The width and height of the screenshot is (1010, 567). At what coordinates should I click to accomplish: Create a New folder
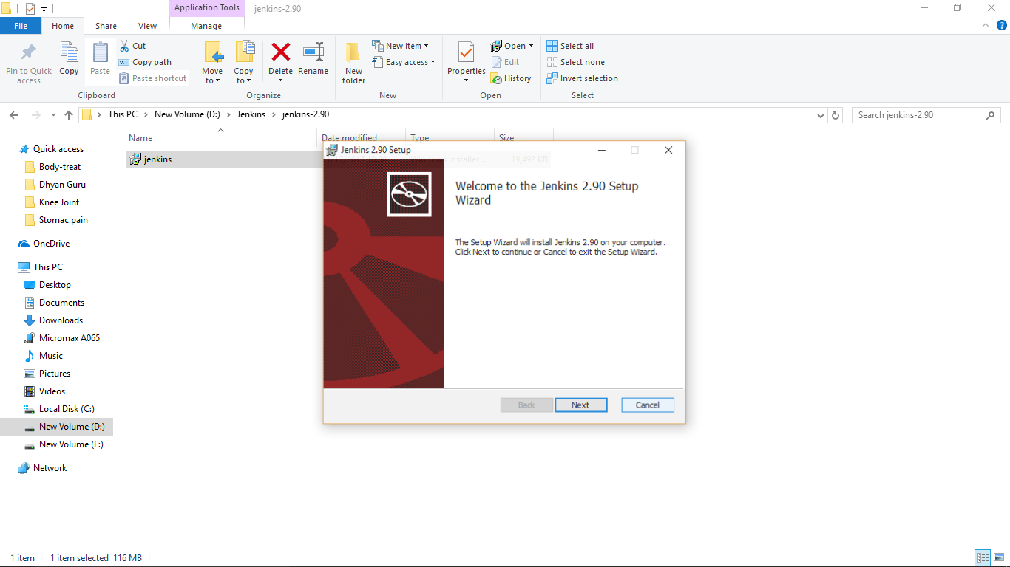pyautogui.click(x=353, y=62)
